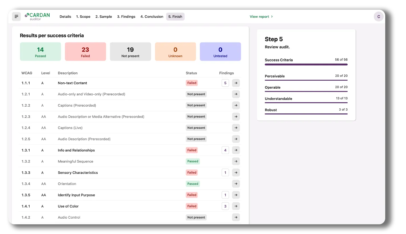406x234 pixels.
Task: Open arrow for 1.2.4 Captions (Live)
Action: tap(236, 128)
